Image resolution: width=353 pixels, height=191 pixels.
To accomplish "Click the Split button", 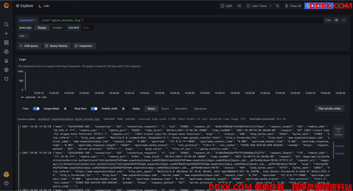I will tap(226, 6).
